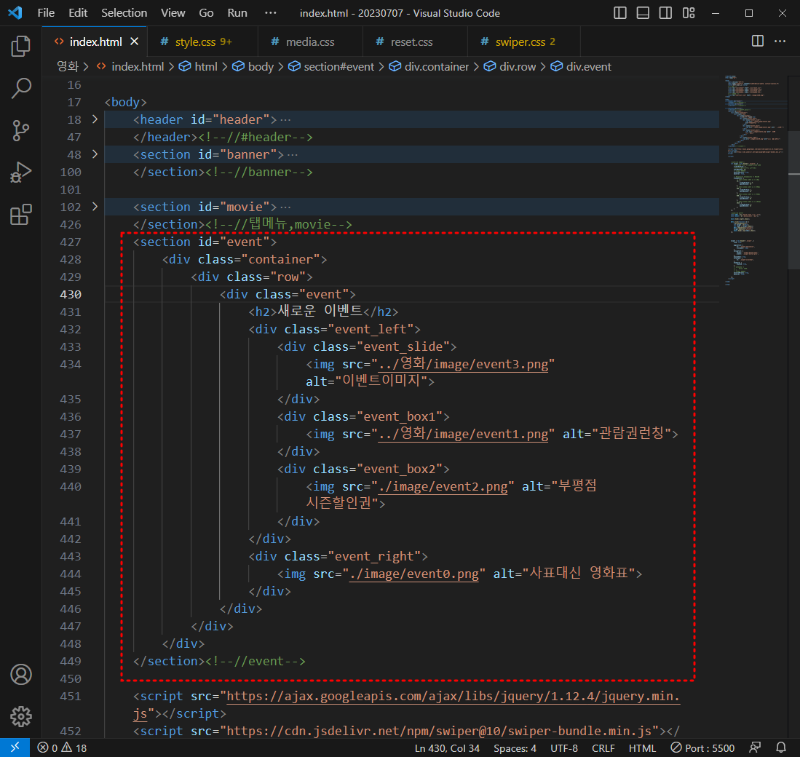Follow event1.png image path link
This screenshot has width=800, height=757.
[x=463, y=434]
